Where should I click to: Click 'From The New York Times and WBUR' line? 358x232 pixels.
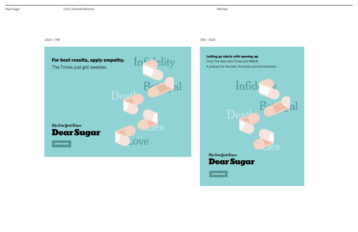pos(232,61)
